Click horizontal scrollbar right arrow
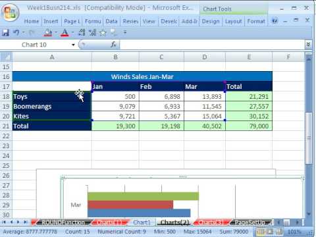The image size is (316, 237). [297, 223]
